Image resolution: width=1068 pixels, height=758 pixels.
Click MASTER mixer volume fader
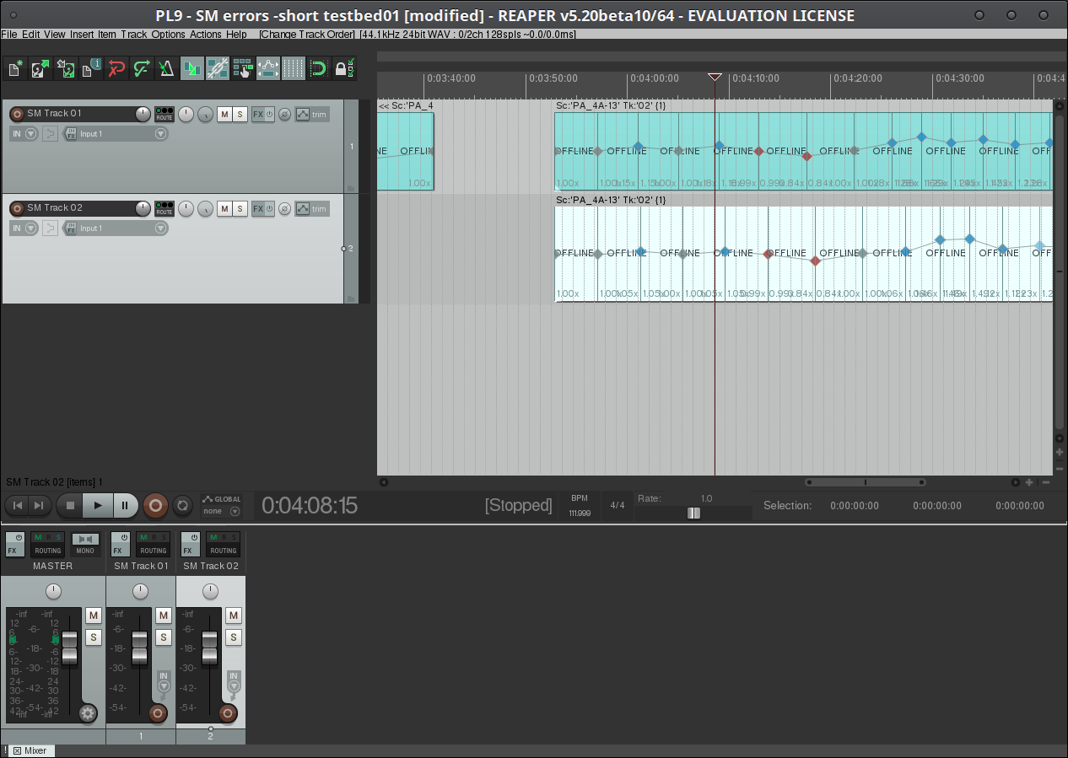(69, 648)
